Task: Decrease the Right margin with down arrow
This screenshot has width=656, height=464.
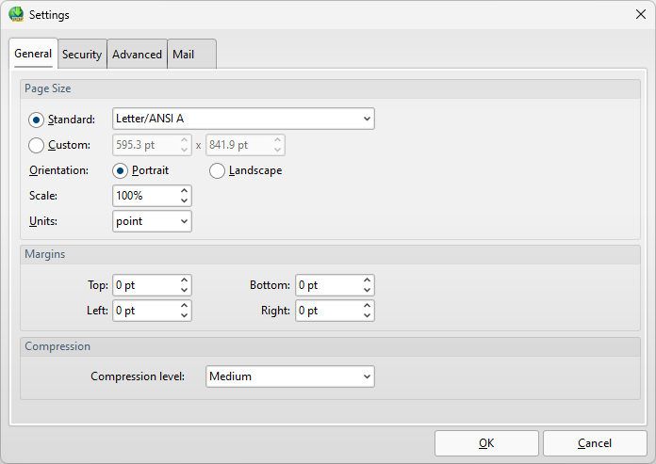Action: click(367, 315)
